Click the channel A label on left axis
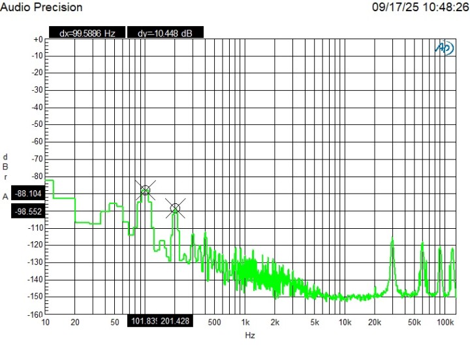The height and width of the screenshot is (355, 470). [x=6, y=196]
